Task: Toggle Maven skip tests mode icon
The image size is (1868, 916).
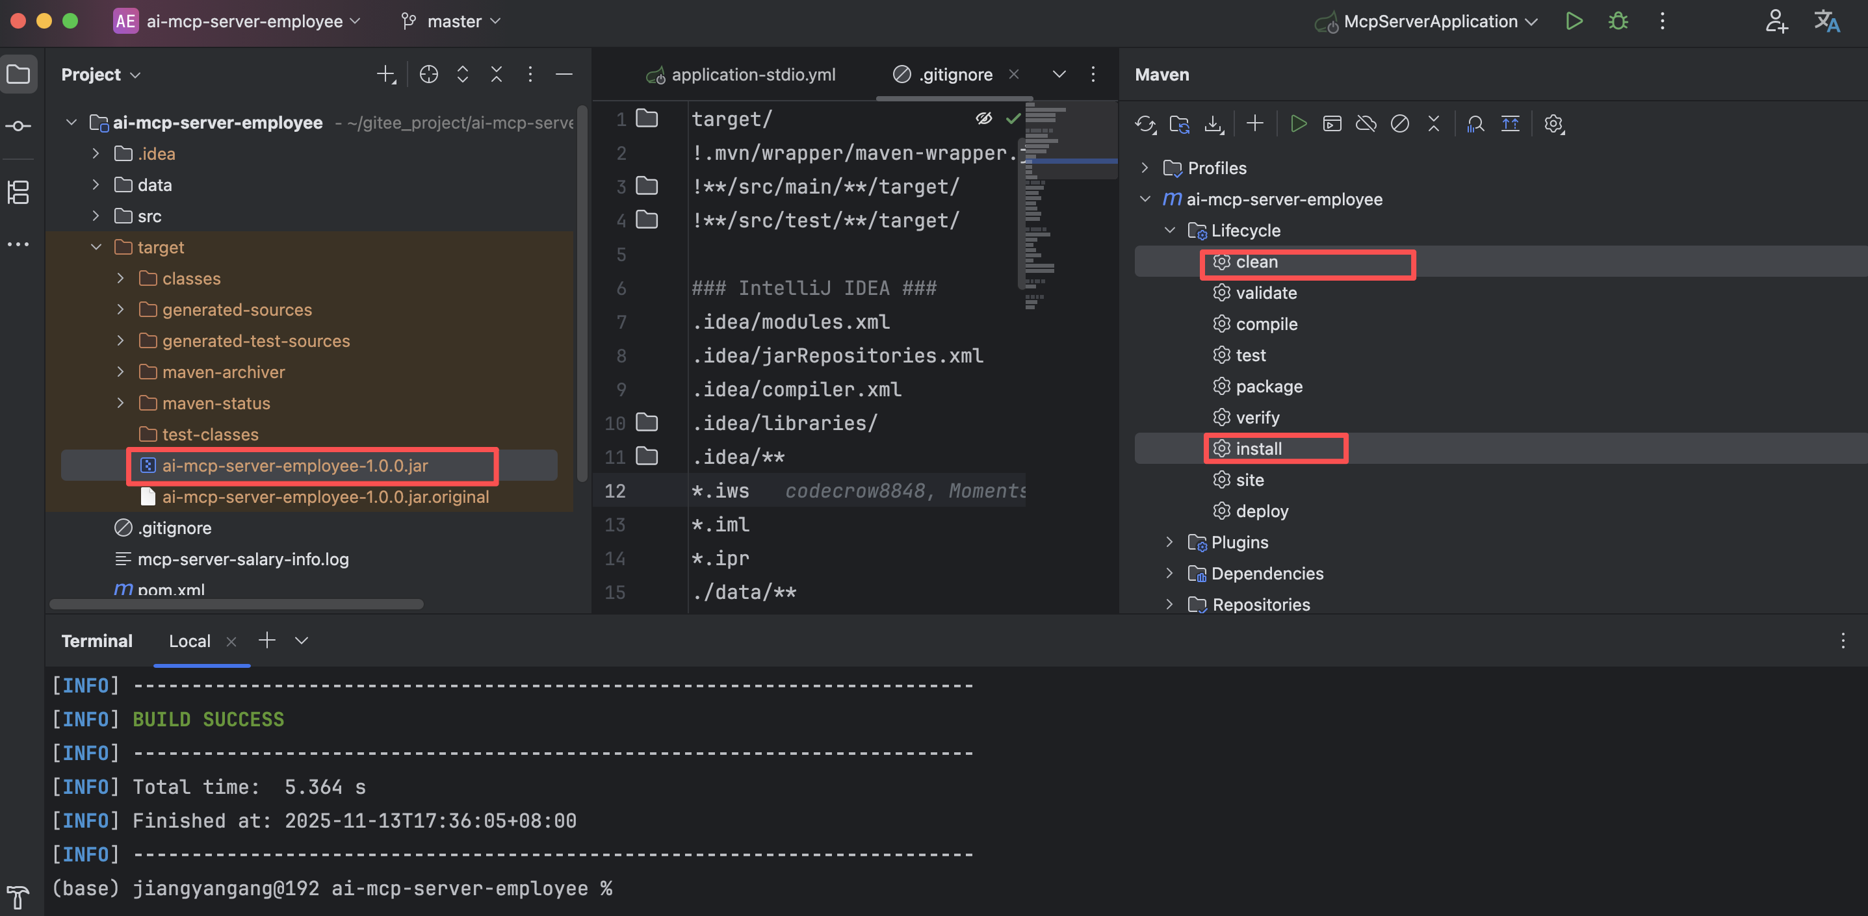Action: tap(1399, 124)
